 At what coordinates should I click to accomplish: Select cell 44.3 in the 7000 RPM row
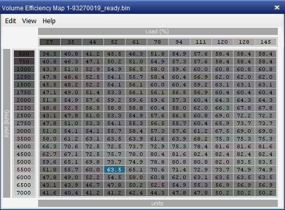(x=157, y=192)
